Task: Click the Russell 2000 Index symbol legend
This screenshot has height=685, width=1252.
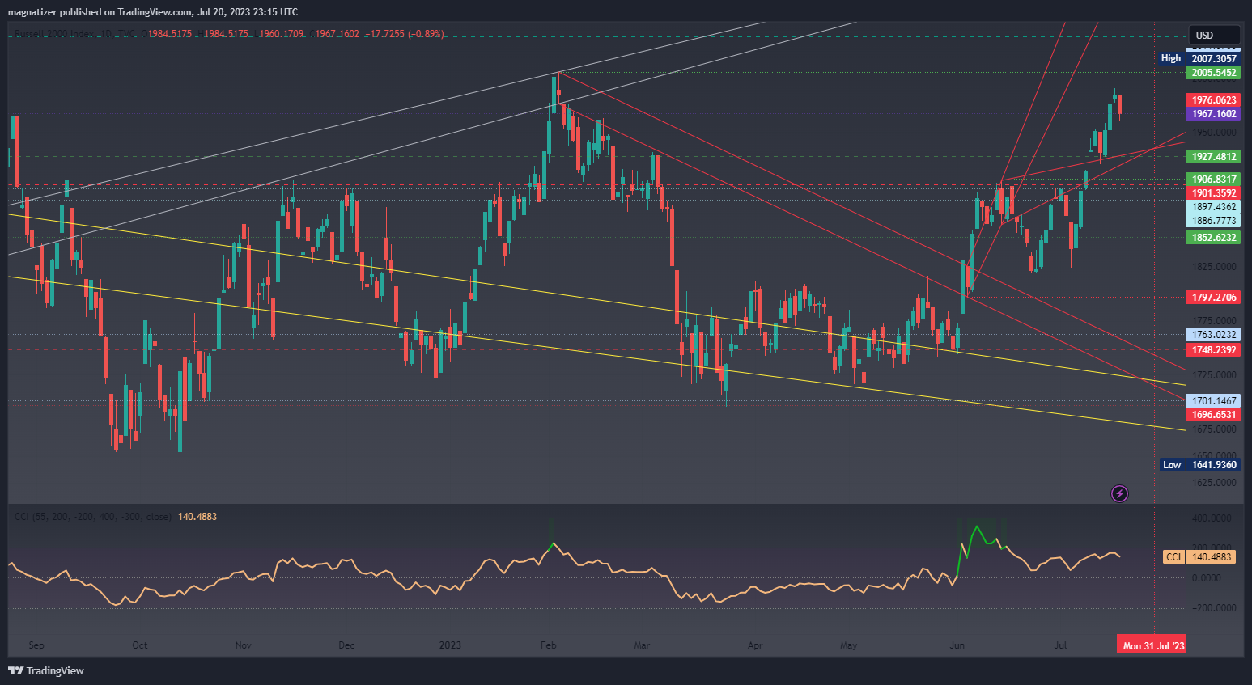Action: click(x=73, y=34)
